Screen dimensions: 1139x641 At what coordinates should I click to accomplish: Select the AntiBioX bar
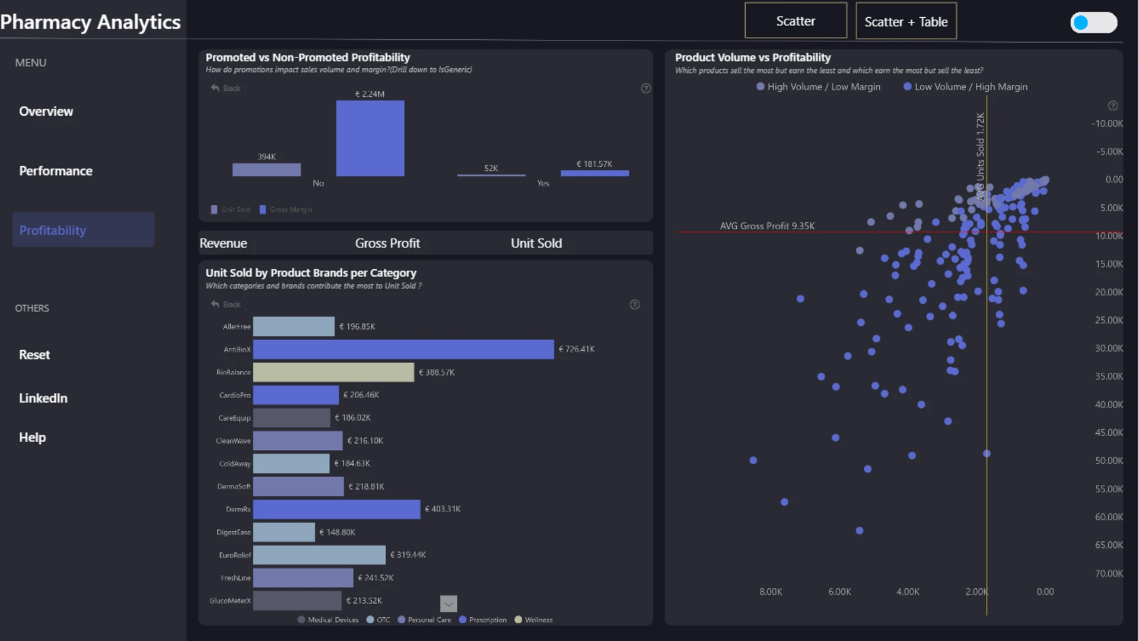click(403, 349)
